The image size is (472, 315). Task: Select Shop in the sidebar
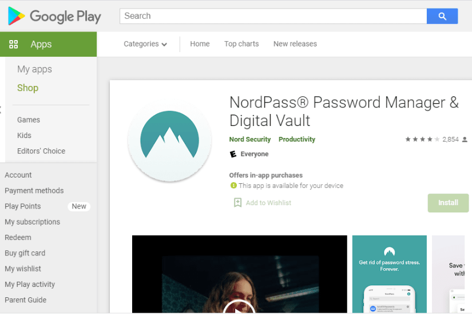27,88
